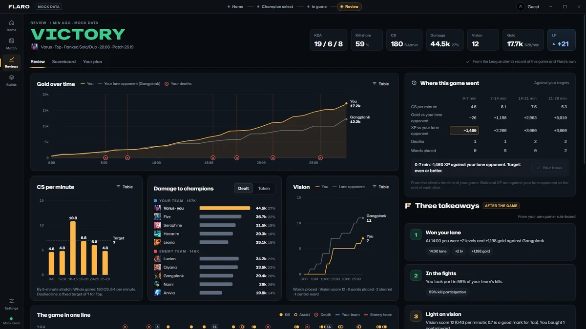Click the 59% kill participation chip
The height and width of the screenshot is (329, 586).
tap(447, 292)
